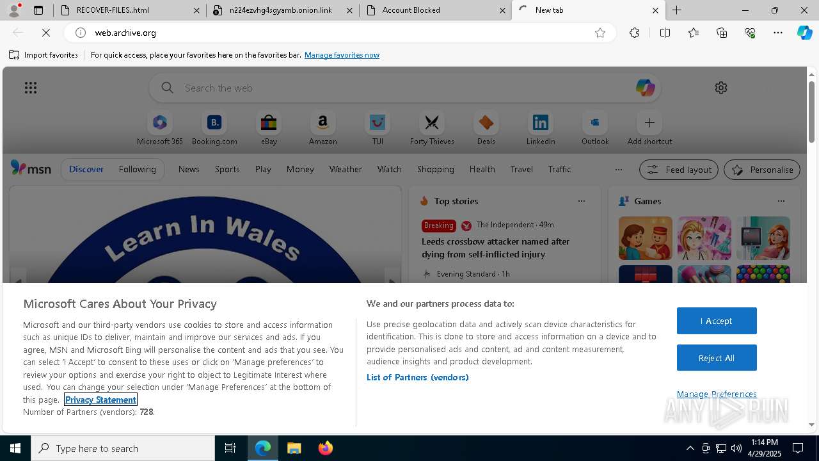
Task: Launch Firefox from taskbar
Action: pyautogui.click(x=325, y=448)
